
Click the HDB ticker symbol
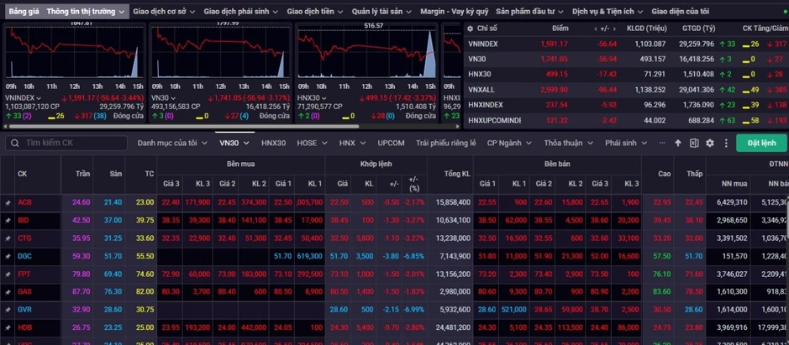[24, 327]
